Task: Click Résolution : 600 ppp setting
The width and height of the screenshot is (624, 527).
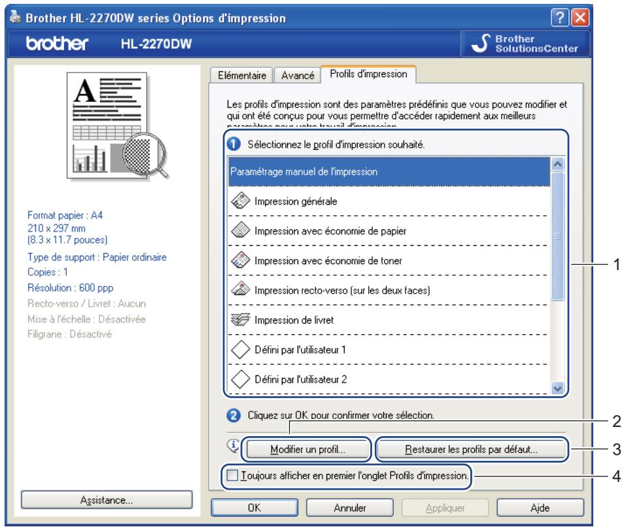Action: pyautogui.click(x=70, y=288)
